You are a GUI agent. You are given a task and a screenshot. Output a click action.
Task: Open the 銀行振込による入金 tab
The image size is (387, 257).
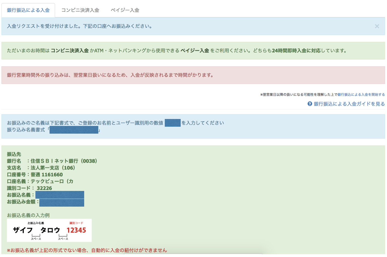coord(28,10)
